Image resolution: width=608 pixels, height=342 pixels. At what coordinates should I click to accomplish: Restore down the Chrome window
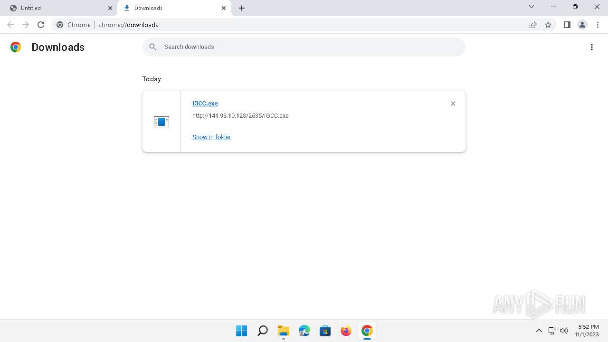pyautogui.click(x=575, y=7)
